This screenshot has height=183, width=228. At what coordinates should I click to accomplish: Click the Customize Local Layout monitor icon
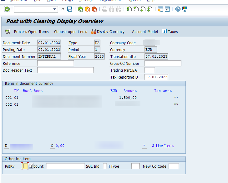[x=185, y=9]
